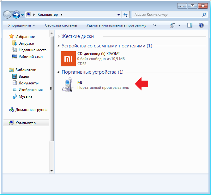Open address bar history dropdown
Screen dimensions: 211x195
tap(118, 15)
